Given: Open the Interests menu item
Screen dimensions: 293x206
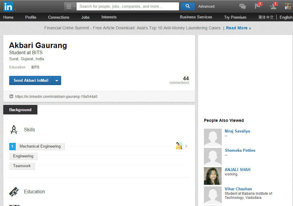Looking at the screenshot, I should tap(109, 17).
